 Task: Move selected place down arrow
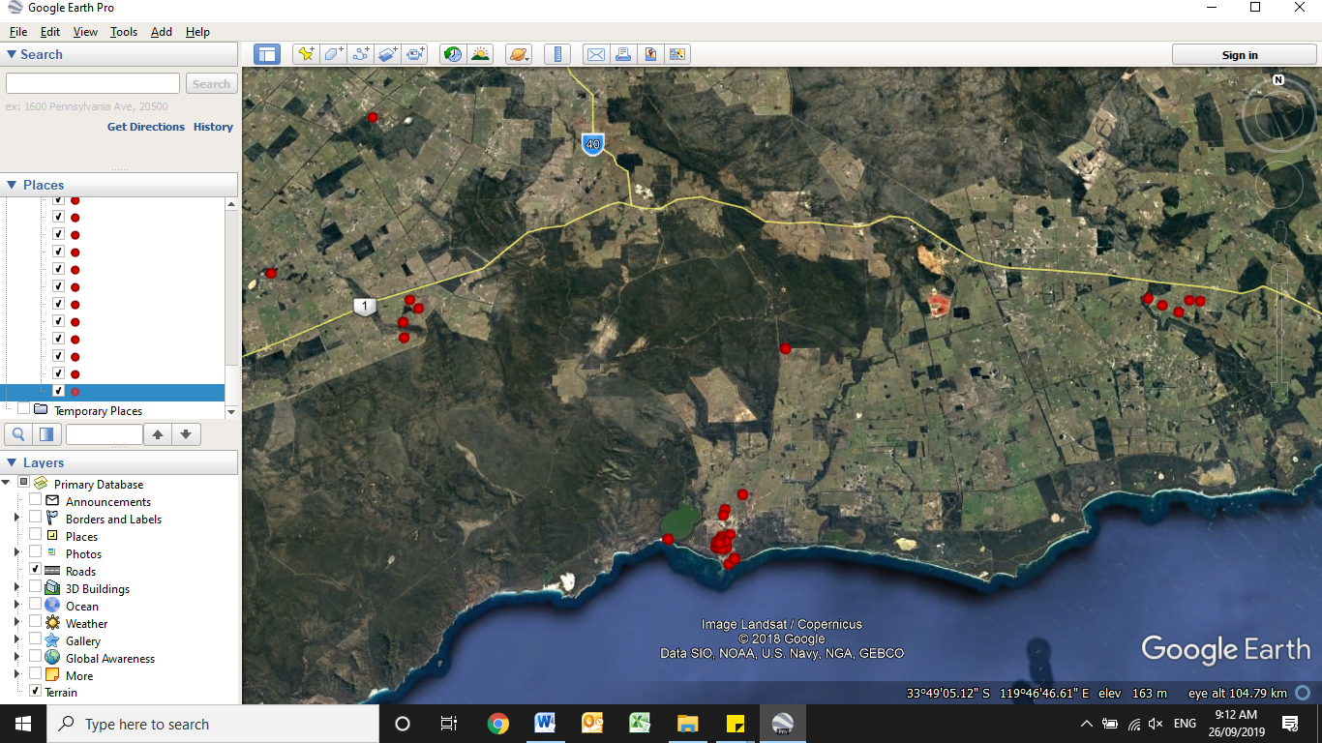click(x=186, y=434)
